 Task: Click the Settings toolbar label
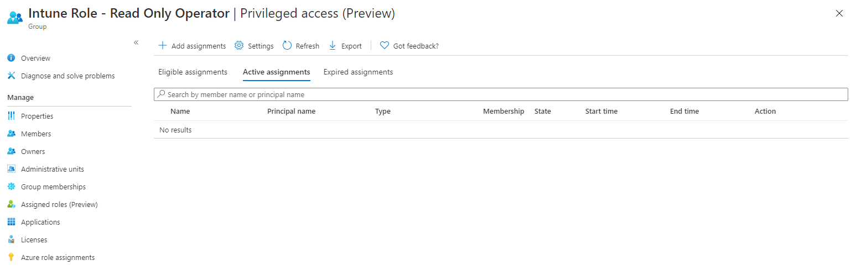(261, 46)
